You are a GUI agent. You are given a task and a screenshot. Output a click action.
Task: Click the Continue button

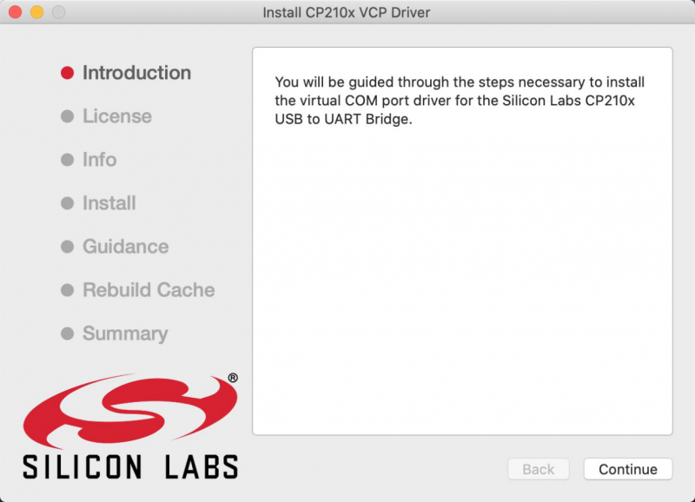[x=627, y=469]
